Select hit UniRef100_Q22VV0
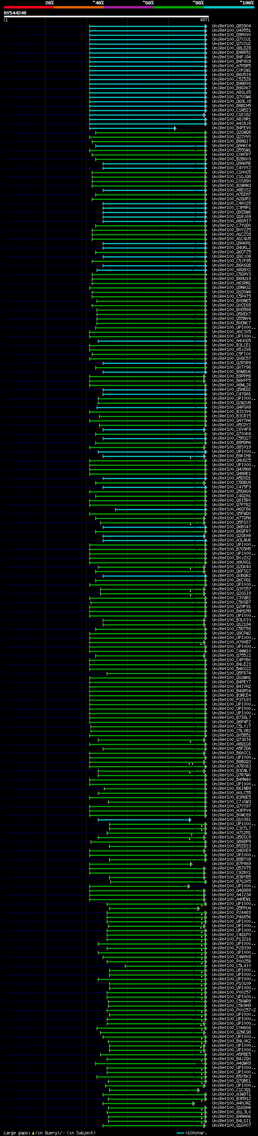This screenshot has width=258, height=1136. click(x=231, y=137)
